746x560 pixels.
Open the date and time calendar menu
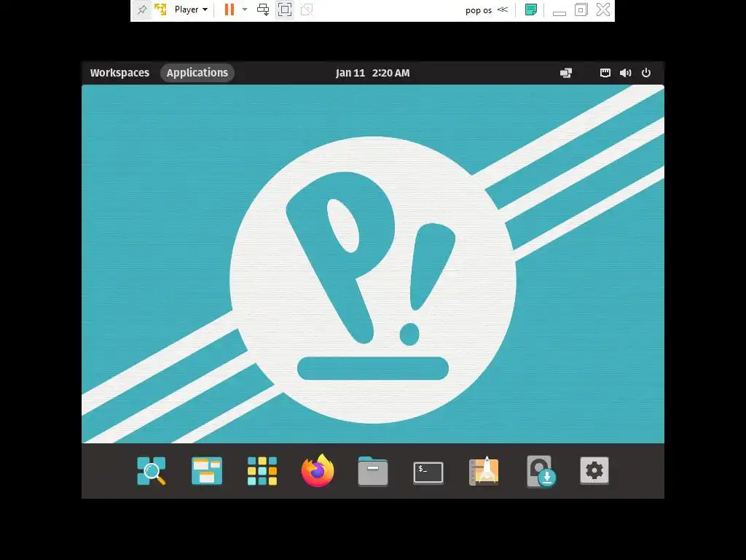click(x=372, y=73)
